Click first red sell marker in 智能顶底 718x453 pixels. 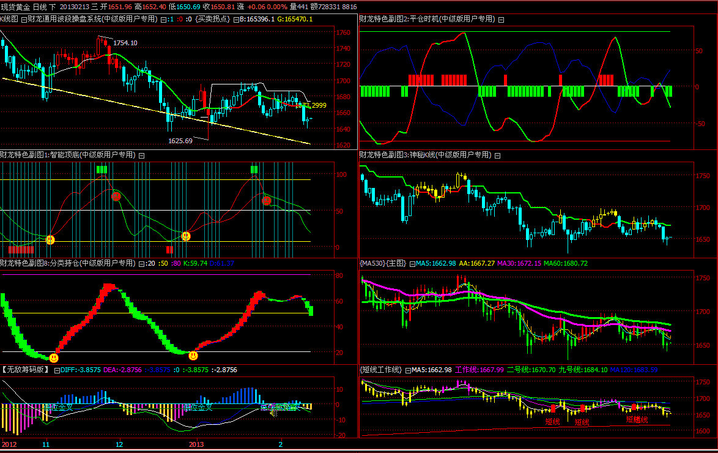click(116, 197)
